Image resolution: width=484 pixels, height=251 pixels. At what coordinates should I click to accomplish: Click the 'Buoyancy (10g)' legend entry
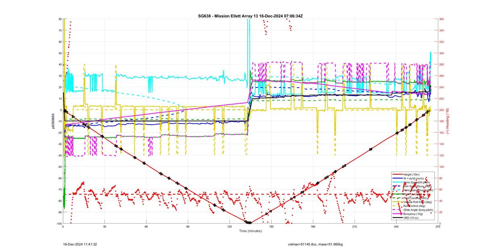(x=413, y=214)
